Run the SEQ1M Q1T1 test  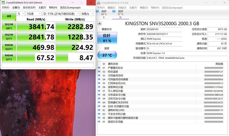[9, 37]
